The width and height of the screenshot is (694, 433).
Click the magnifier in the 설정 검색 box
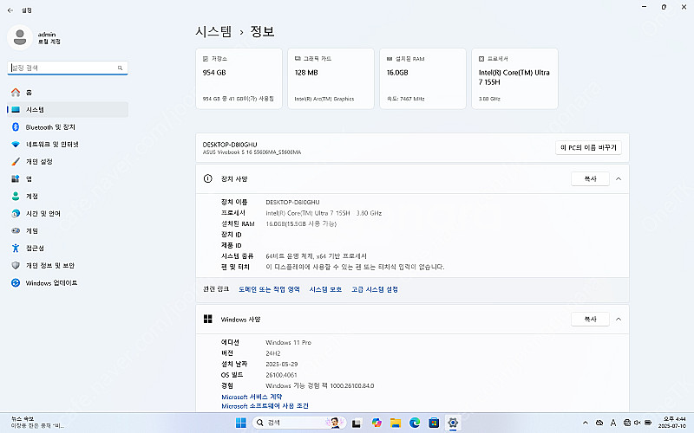pos(120,68)
